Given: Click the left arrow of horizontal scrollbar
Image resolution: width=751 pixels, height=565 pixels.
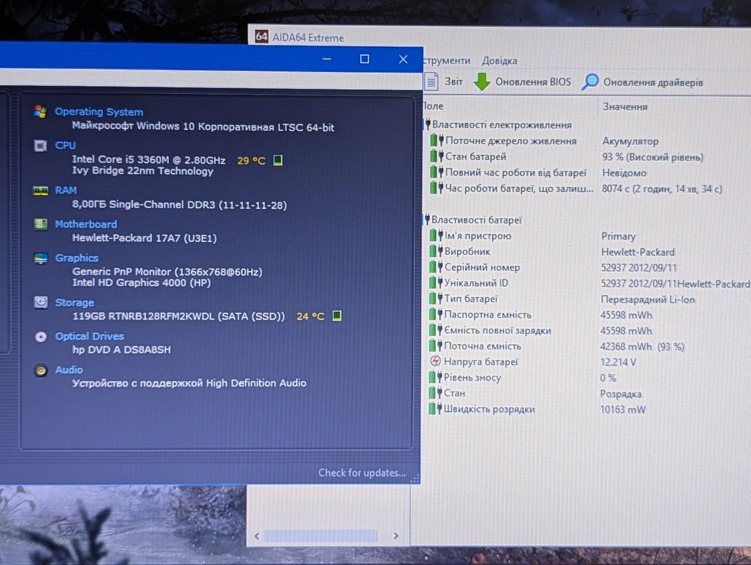Looking at the screenshot, I should 256,536.
